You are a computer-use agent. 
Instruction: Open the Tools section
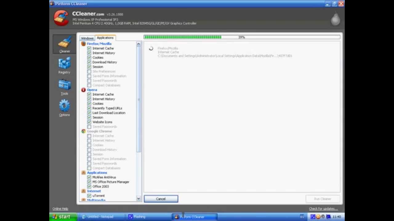click(64, 87)
